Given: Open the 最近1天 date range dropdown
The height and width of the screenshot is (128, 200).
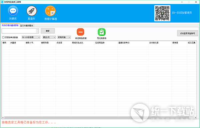Looking at the screenshot, I should [49, 37].
